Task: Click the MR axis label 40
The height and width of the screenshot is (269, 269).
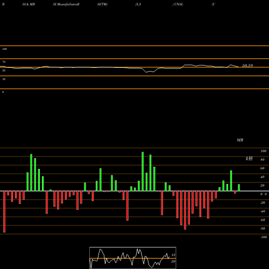Action: (263, 177)
